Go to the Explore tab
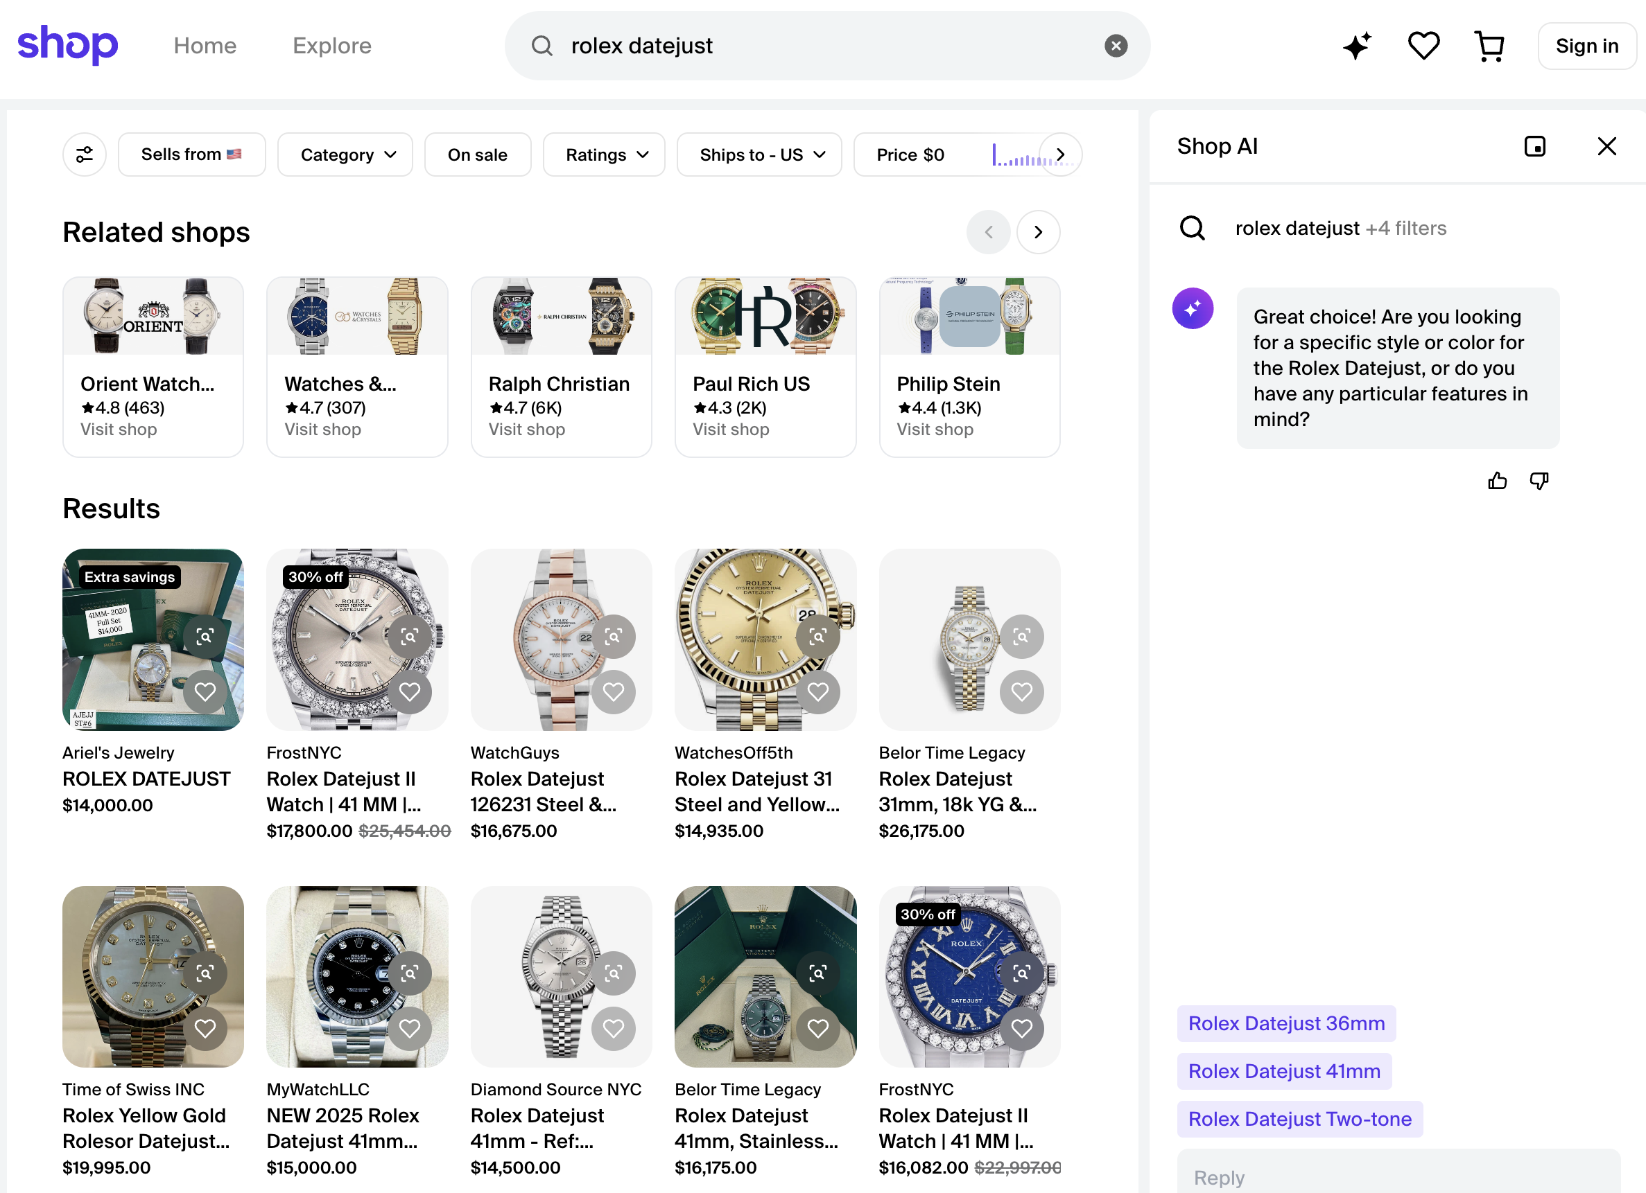 (331, 46)
